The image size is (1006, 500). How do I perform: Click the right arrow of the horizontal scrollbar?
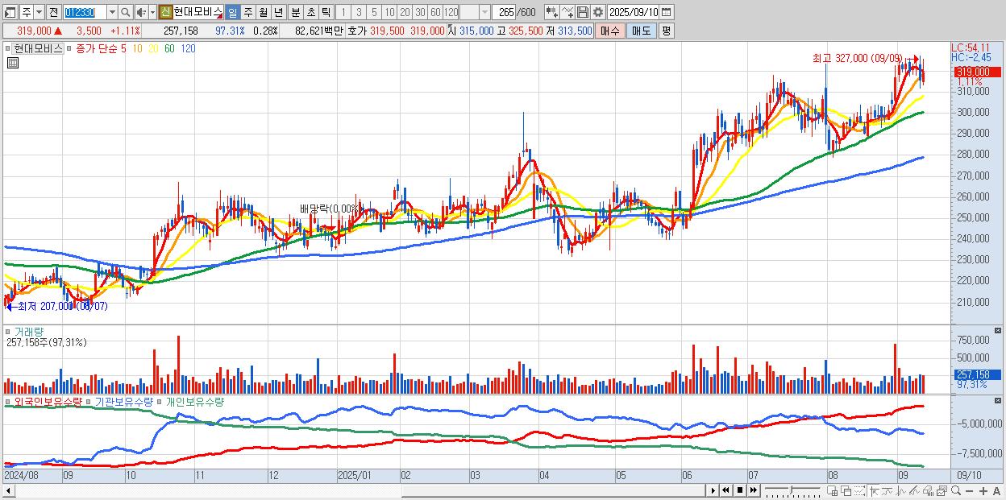tap(713, 490)
